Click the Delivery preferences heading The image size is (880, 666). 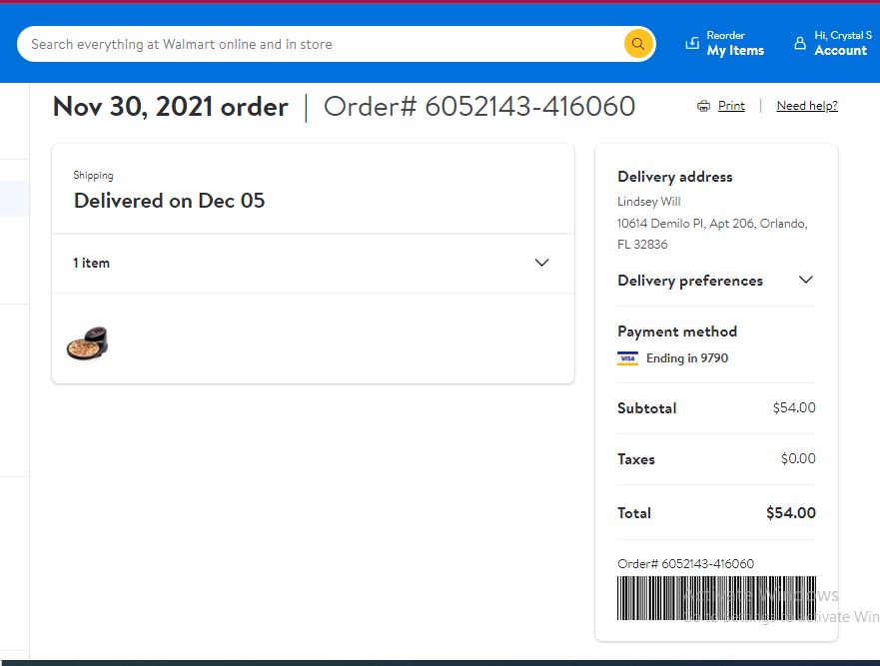tap(690, 281)
